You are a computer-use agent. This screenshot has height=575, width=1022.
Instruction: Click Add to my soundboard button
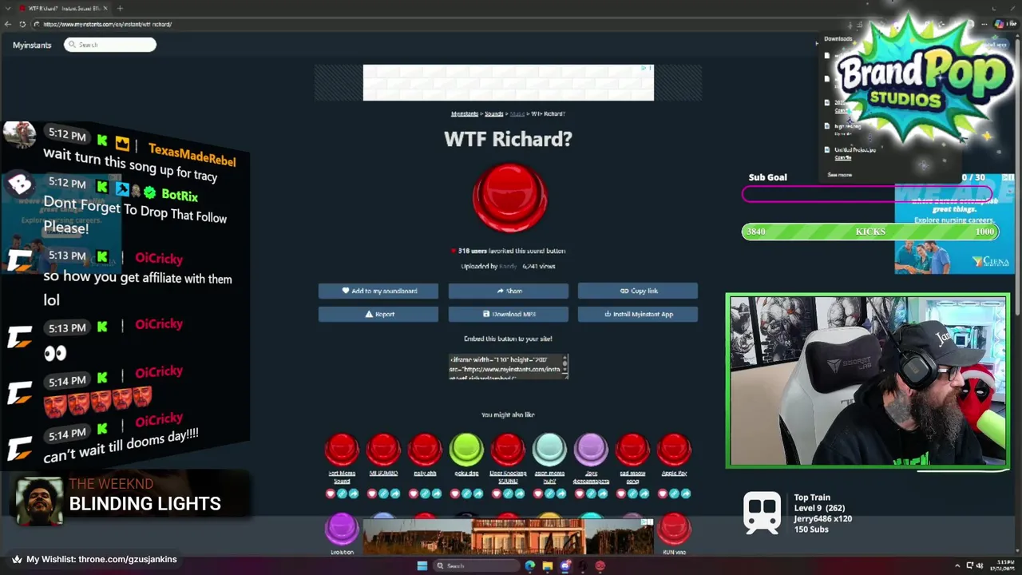click(x=378, y=291)
